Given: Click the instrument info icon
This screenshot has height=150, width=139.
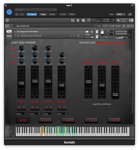Looking at the screenshot, I should coord(92,32).
